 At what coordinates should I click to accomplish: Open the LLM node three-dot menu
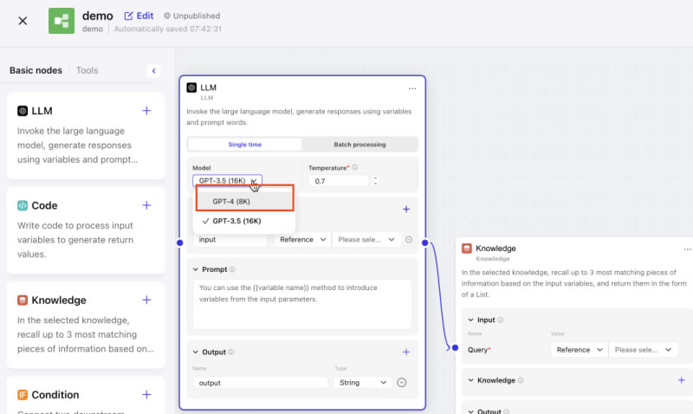point(412,88)
